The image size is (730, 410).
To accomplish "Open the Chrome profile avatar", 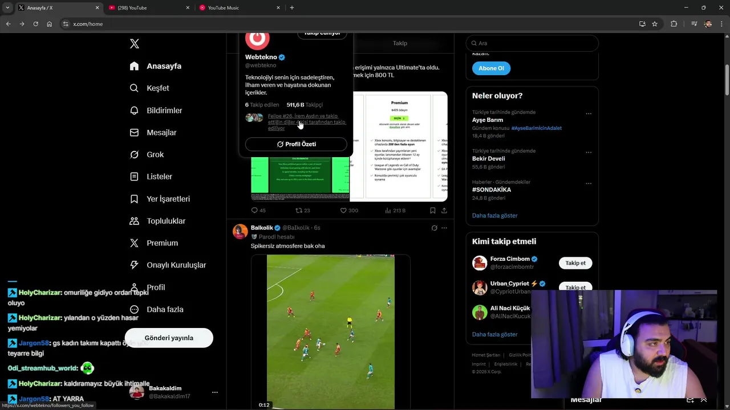I will 708,24.
